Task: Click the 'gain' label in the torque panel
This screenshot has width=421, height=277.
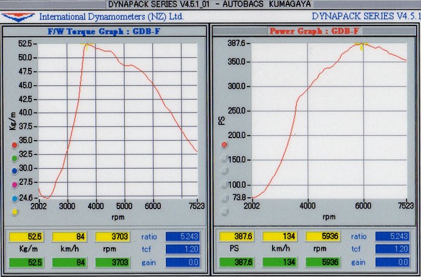Action: pos(148,263)
